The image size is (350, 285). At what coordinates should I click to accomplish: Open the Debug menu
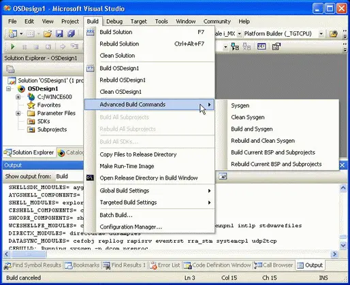114,21
